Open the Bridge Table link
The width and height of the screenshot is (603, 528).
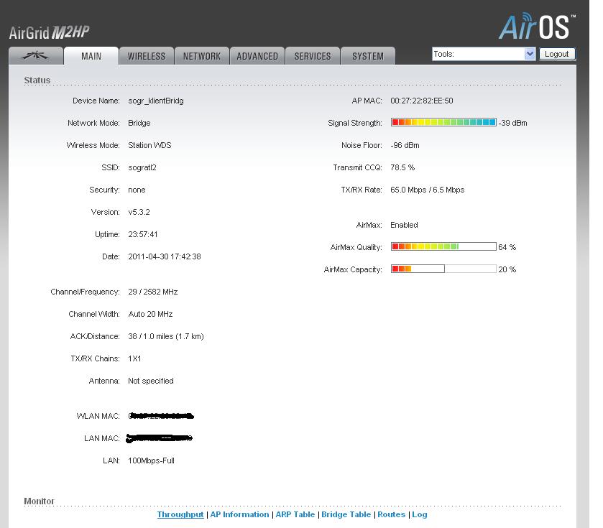point(346,514)
